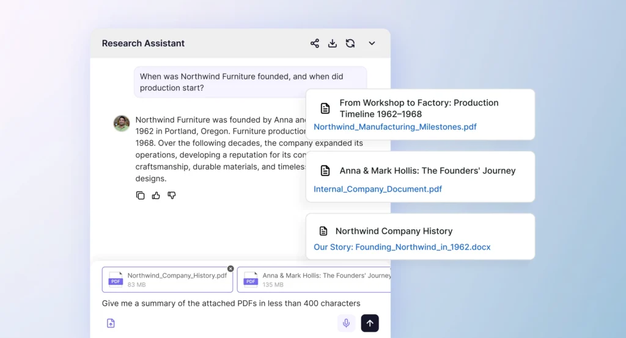Open Internal_Company_Document.pdf link
The image size is (626, 338).
[378, 189]
